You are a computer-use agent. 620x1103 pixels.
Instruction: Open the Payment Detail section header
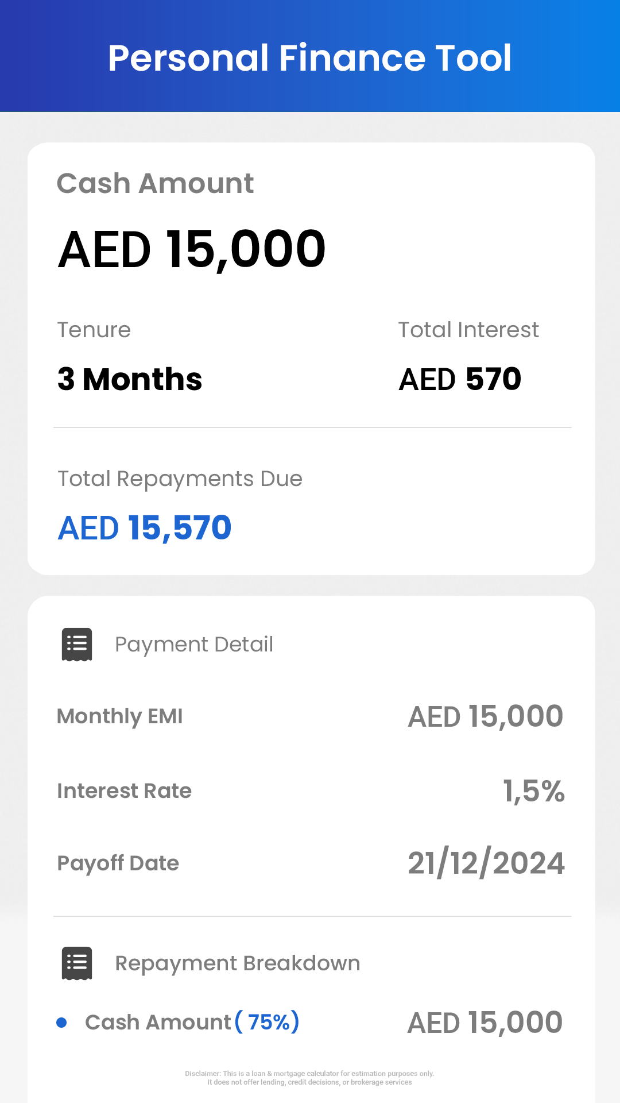194,645
